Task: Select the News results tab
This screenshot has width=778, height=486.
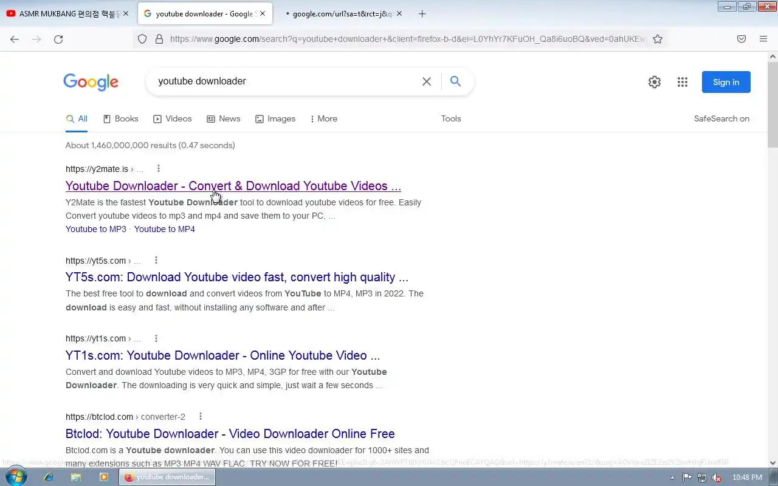Action: [224, 118]
